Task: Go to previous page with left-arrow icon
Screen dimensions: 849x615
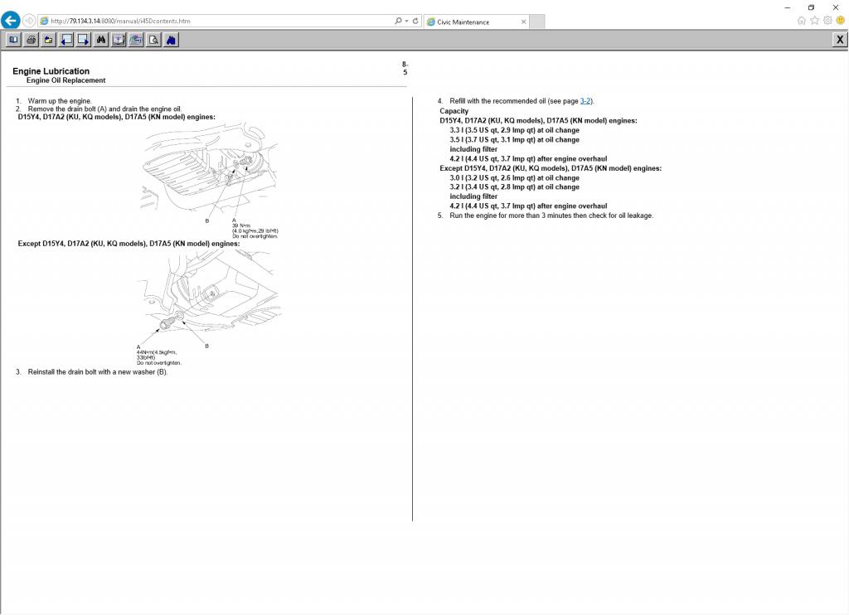Action: (66, 40)
